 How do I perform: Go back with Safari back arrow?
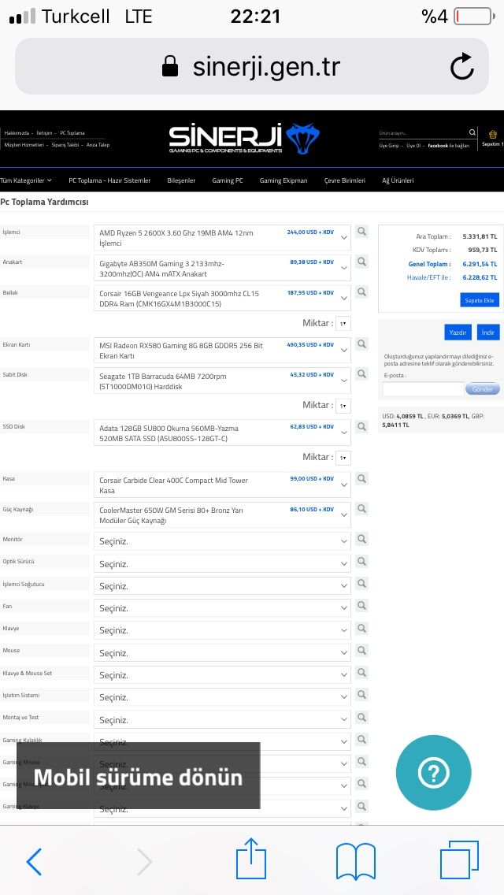pos(34,861)
